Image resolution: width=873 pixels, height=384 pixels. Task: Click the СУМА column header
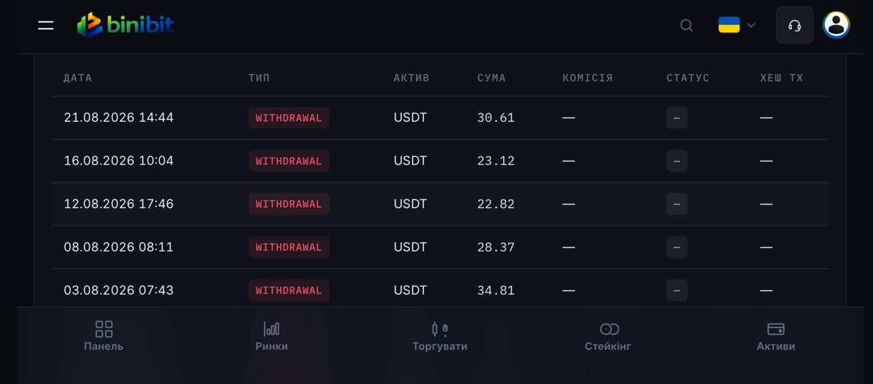(492, 78)
